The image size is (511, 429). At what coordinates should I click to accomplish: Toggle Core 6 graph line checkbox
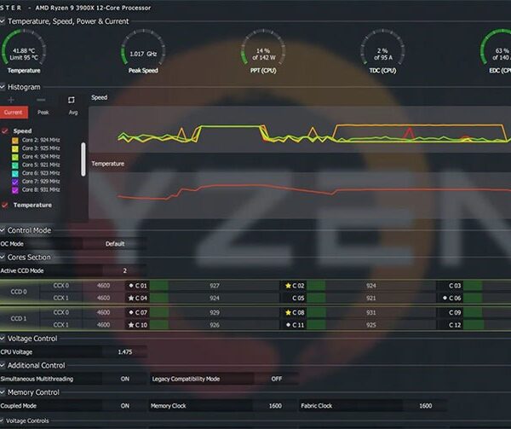tap(15, 173)
